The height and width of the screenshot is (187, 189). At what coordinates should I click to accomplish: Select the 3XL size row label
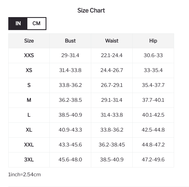(29, 160)
